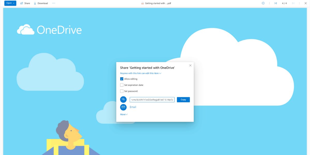
Task: Go to previous page arrow
Action: point(276,3)
